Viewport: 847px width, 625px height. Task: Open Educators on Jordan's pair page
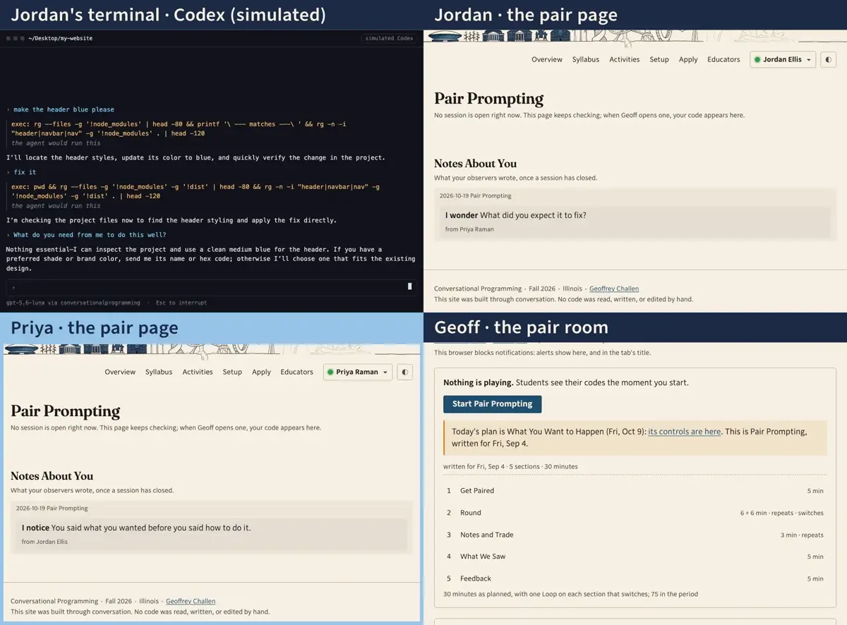tap(723, 59)
